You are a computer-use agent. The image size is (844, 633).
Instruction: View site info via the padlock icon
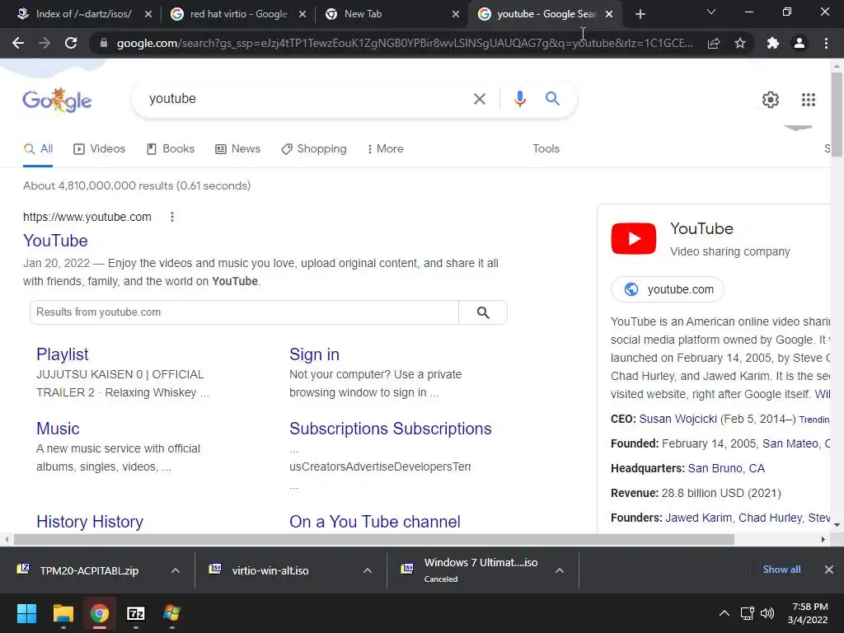(104, 43)
